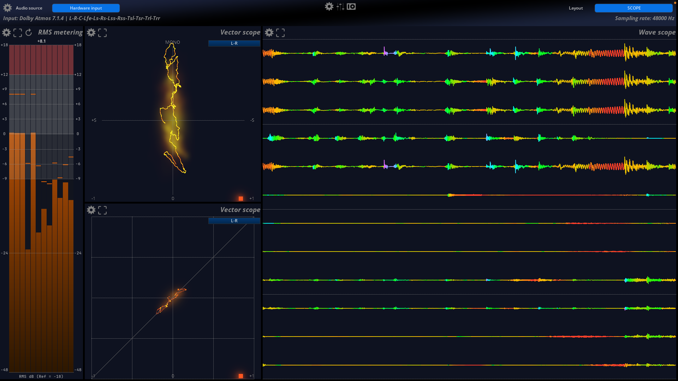Maximize the RMS metering panel
Screen dimensions: 678x381
tap(18, 32)
